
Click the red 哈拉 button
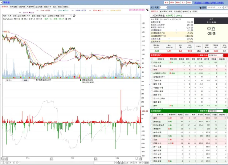(189, 2)
